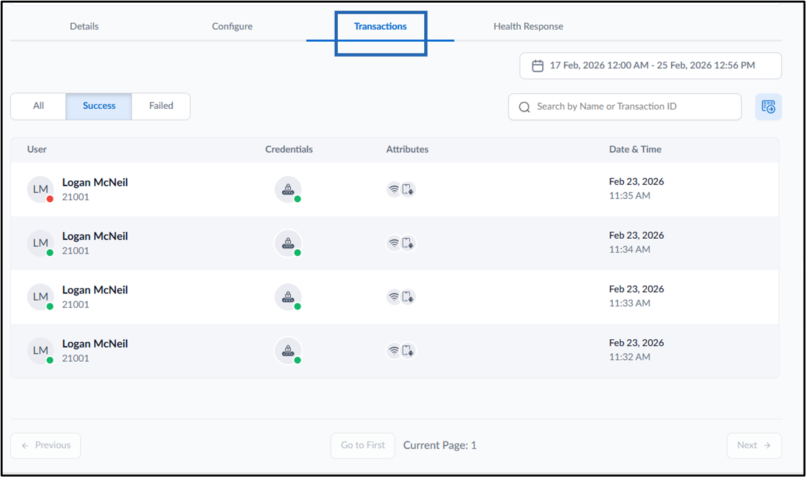Go to the Previous page
806x477 pixels.
[46, 445]
